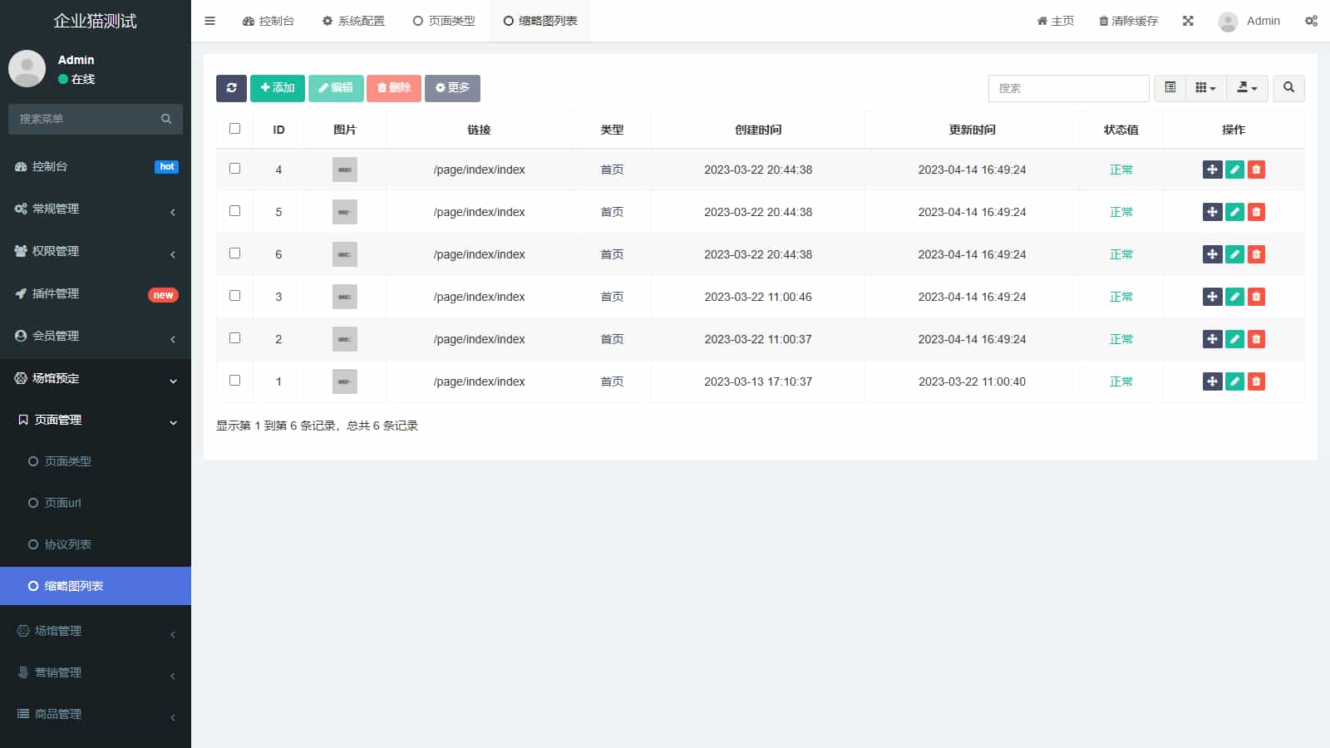
Task: Toggle the sidebar hamburger menu icon
Action: click(209, 21)
